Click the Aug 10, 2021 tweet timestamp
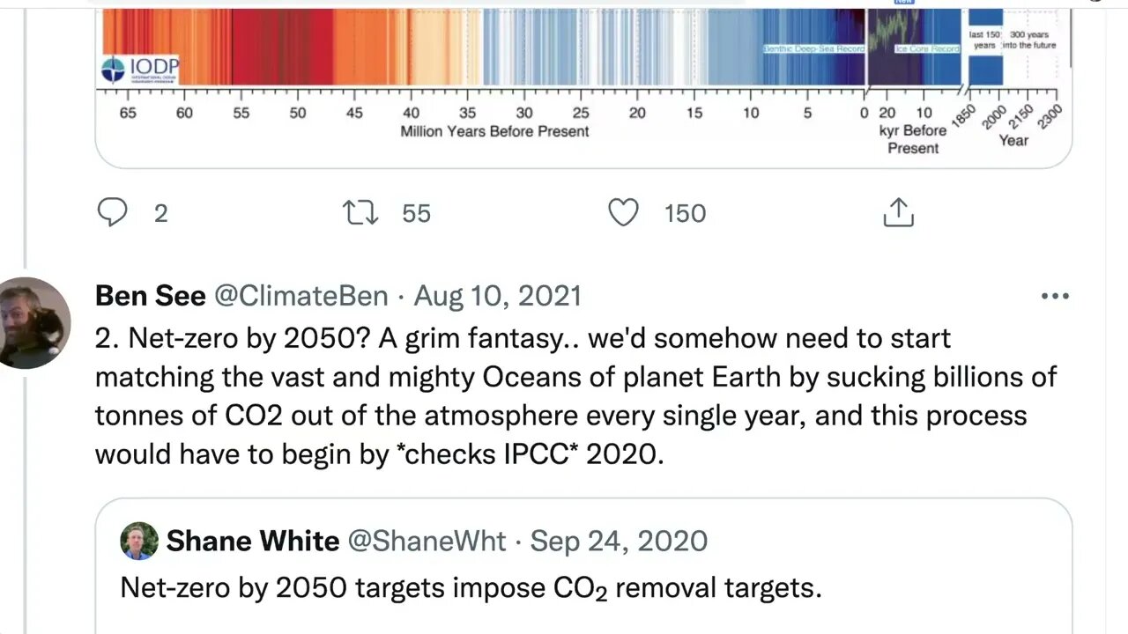 pyautogui.click(x=498, y=296)
